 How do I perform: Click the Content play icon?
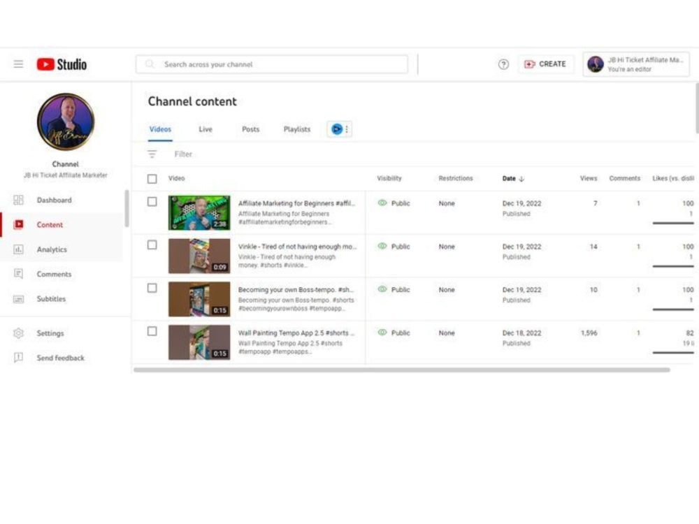pos(18,224)
